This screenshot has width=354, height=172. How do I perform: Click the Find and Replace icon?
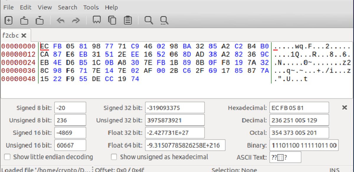pos(164,20)
